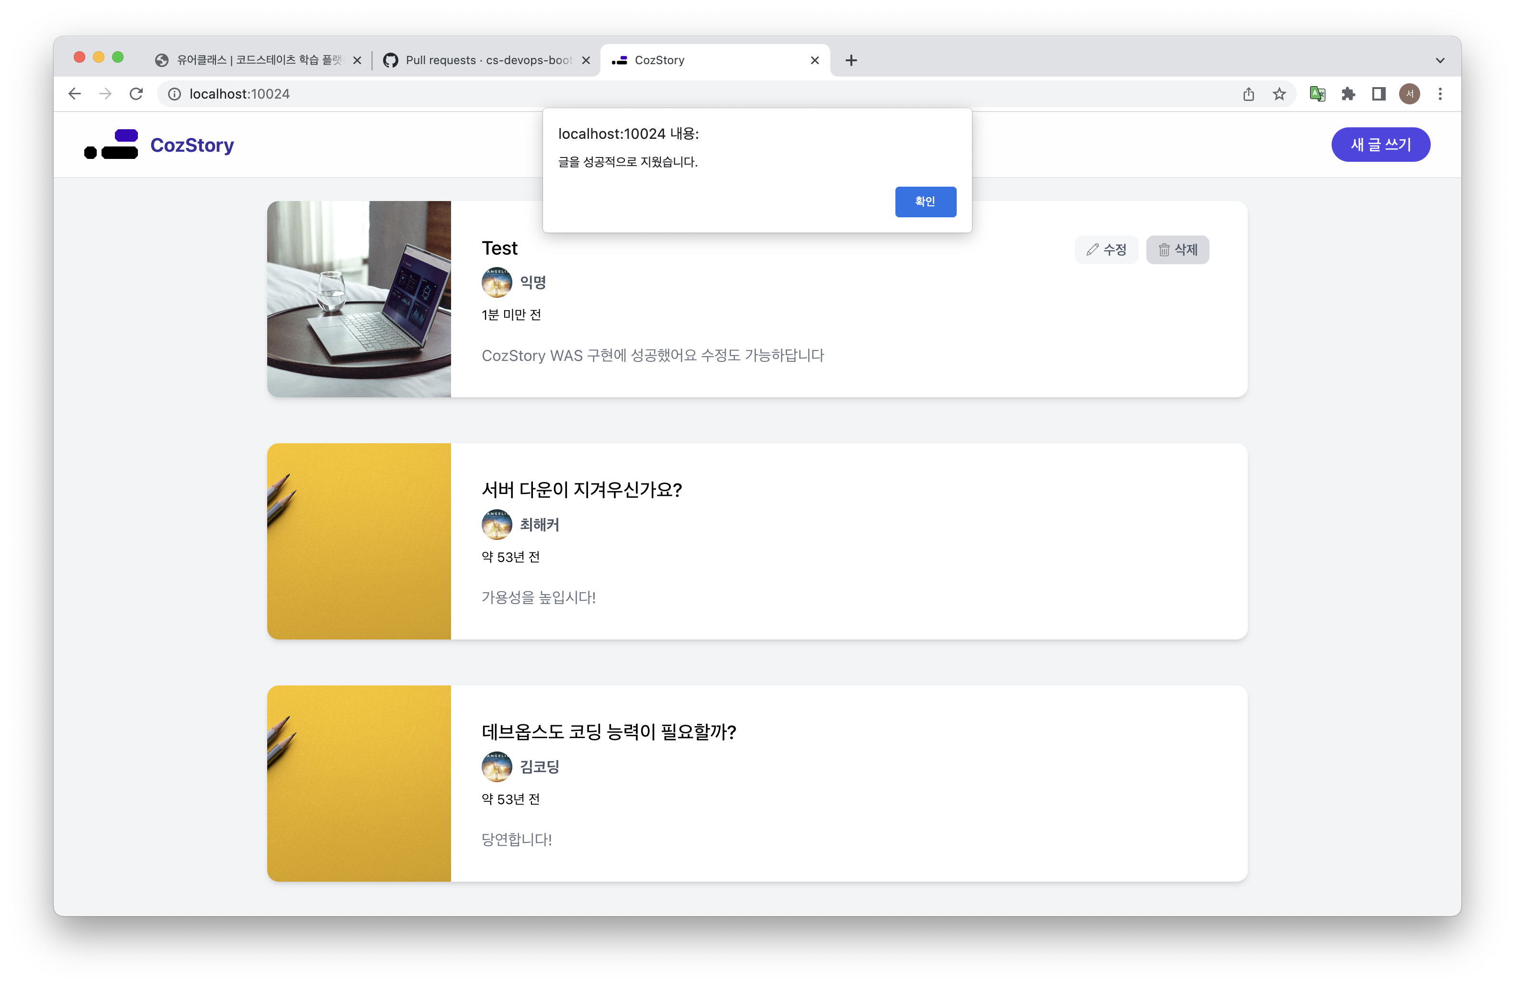This screenshot has width=1515, height=987.
Task: Open the Google Translate extension icon
Action: click(x=1317, y=94)
